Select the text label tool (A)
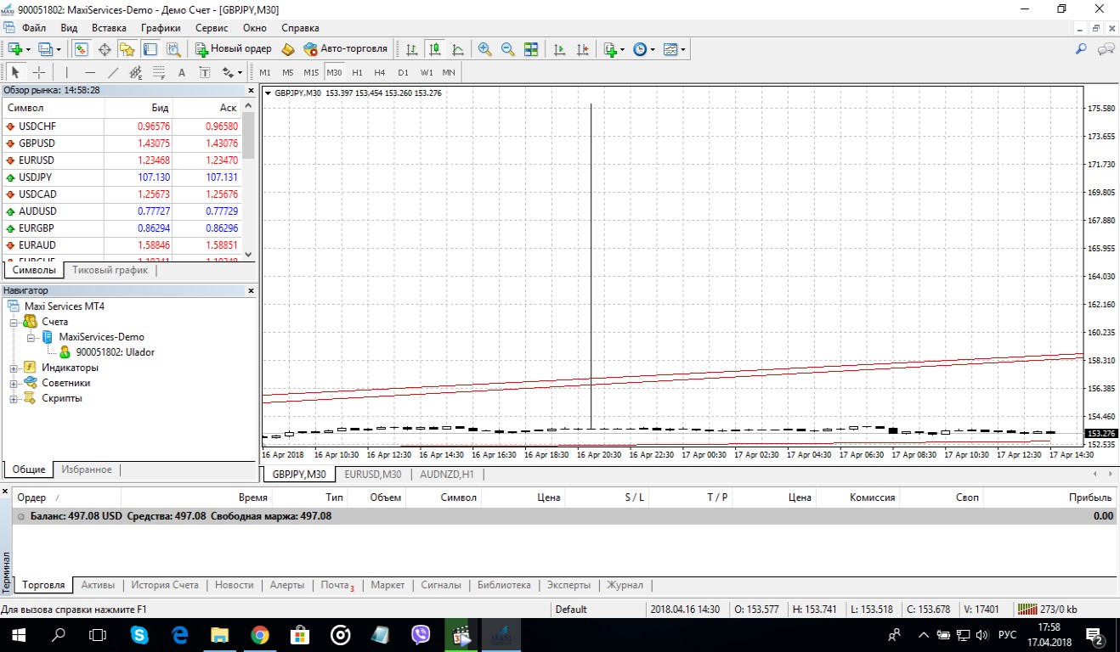The image size is (1120, 652). coord(181,72)
